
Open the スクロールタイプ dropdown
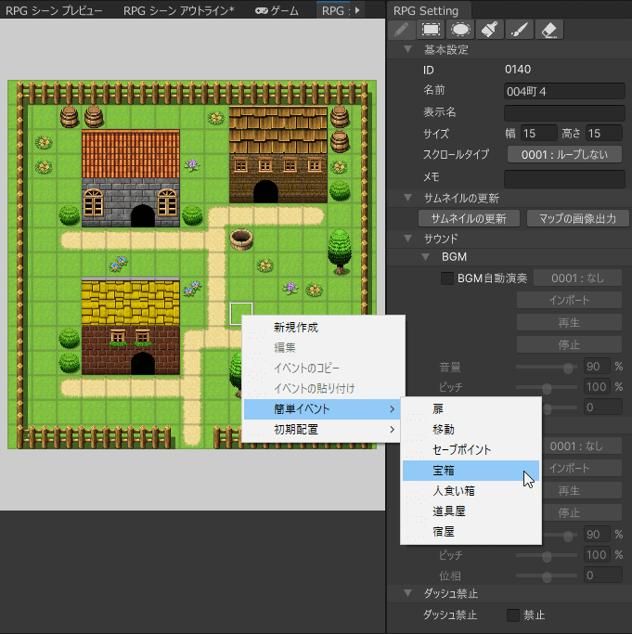563,155
